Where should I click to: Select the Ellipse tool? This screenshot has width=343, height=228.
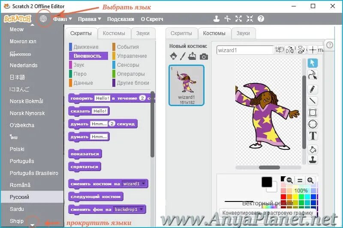313,124
